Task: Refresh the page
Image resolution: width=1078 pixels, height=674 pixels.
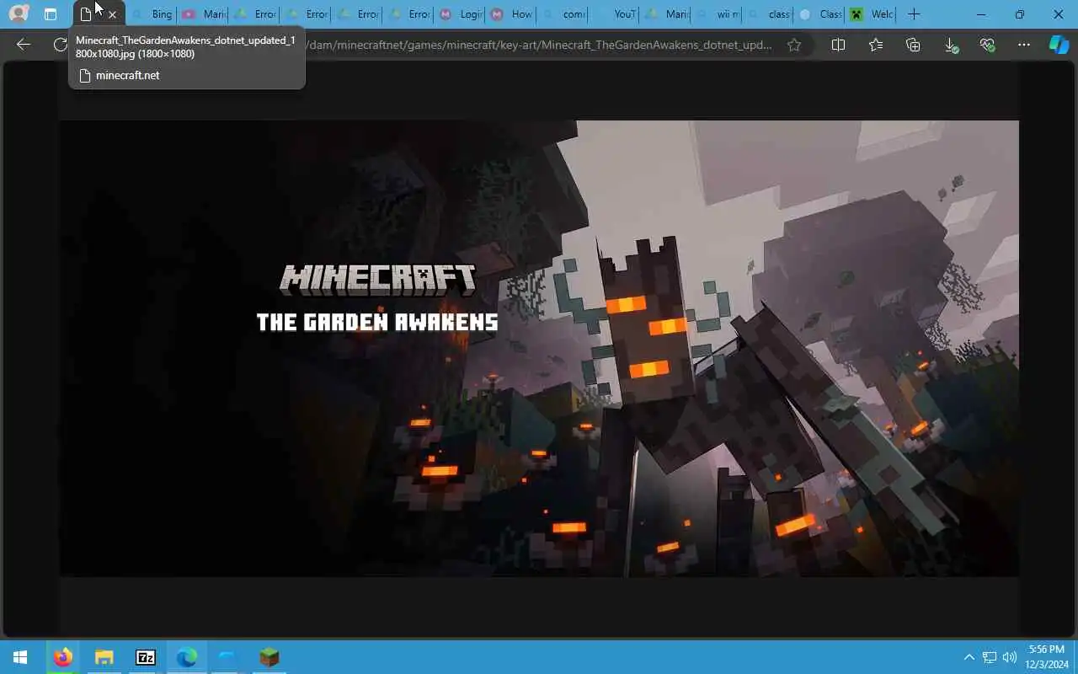Action: (60, 45)
